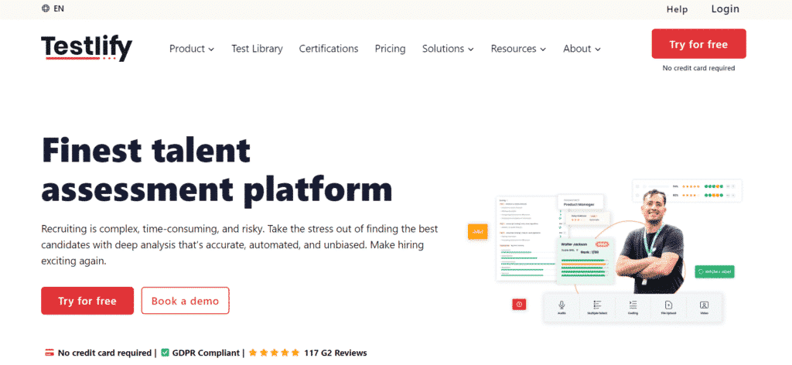Click the five-star G2 rating

pyautogui.click(x=275, y=353)
